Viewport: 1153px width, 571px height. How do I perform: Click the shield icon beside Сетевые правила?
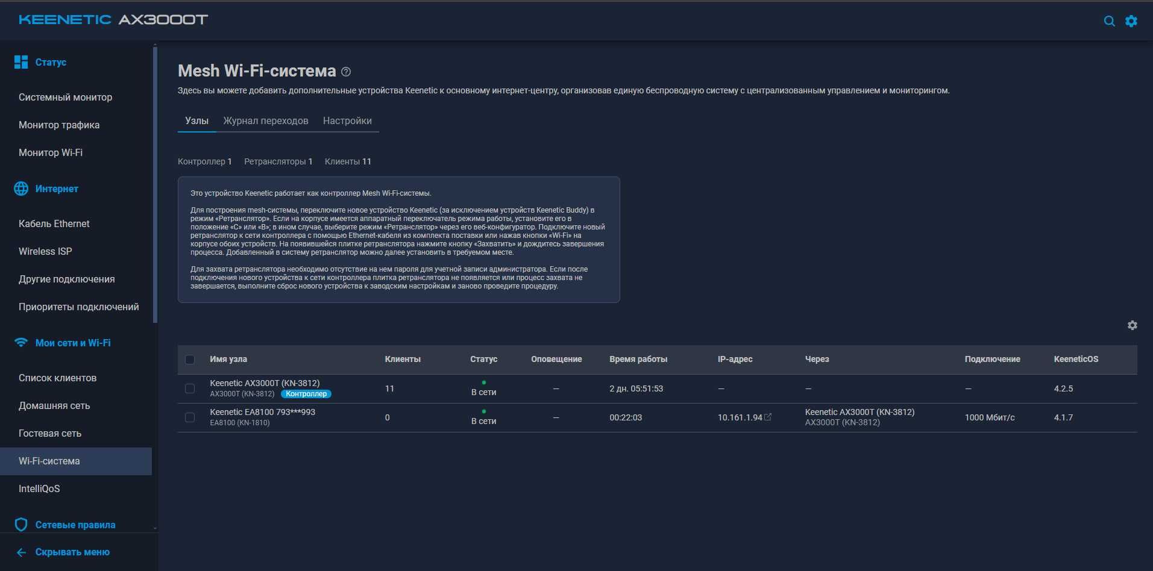click(x=21, y=525)
